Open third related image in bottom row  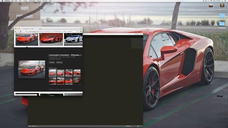pyautogui.click(x=69, y=81)
